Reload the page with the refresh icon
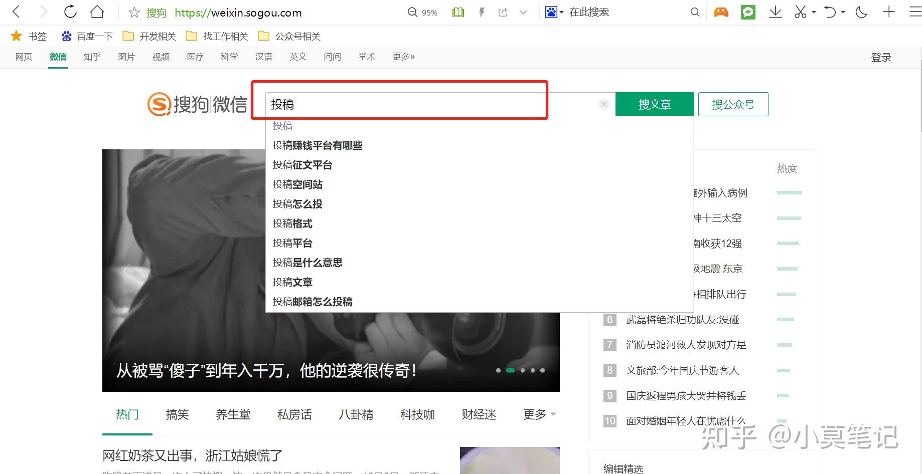 [x=70, y=12]
